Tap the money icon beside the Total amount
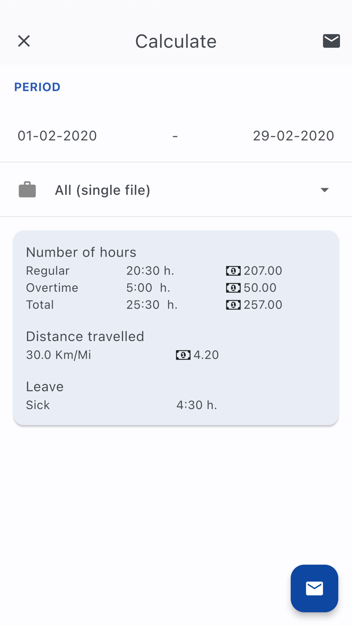Screen dimensions: 352x626 pyautogui.click(x=233, y=305)
